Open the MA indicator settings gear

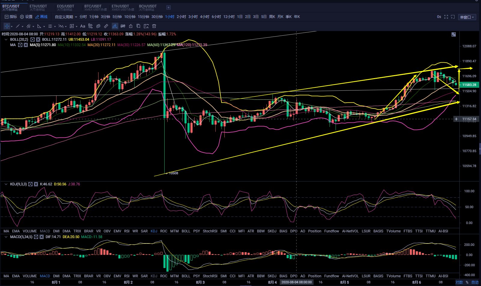[20, 45]
